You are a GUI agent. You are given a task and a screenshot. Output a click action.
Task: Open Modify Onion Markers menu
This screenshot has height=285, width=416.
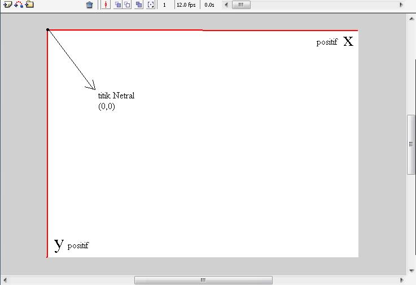coord(151,5)
